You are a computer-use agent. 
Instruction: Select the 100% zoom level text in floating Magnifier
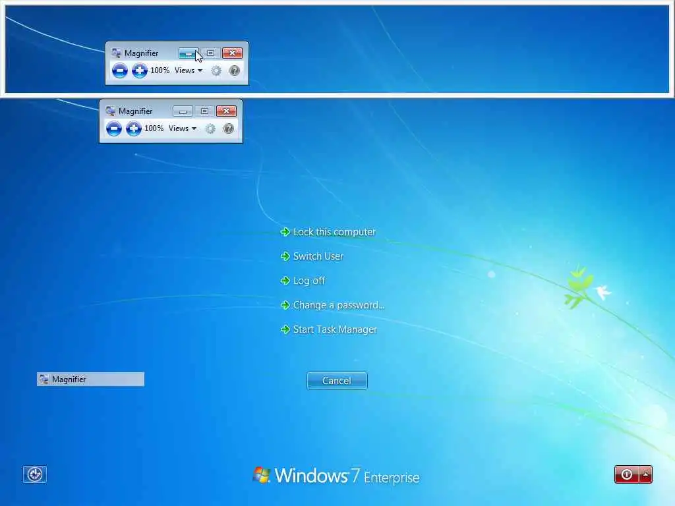point(154,128)
